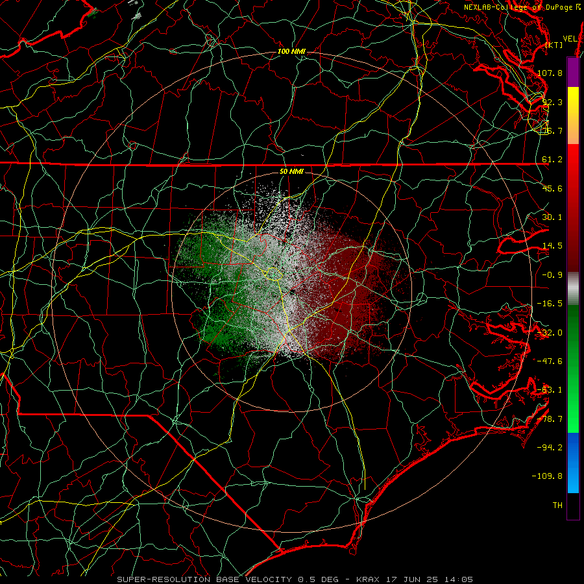Click the -16.5 value on velocity scale
The width and height of the screenshot is (584, 584).
pyautogui.click(x=550, y=304)
